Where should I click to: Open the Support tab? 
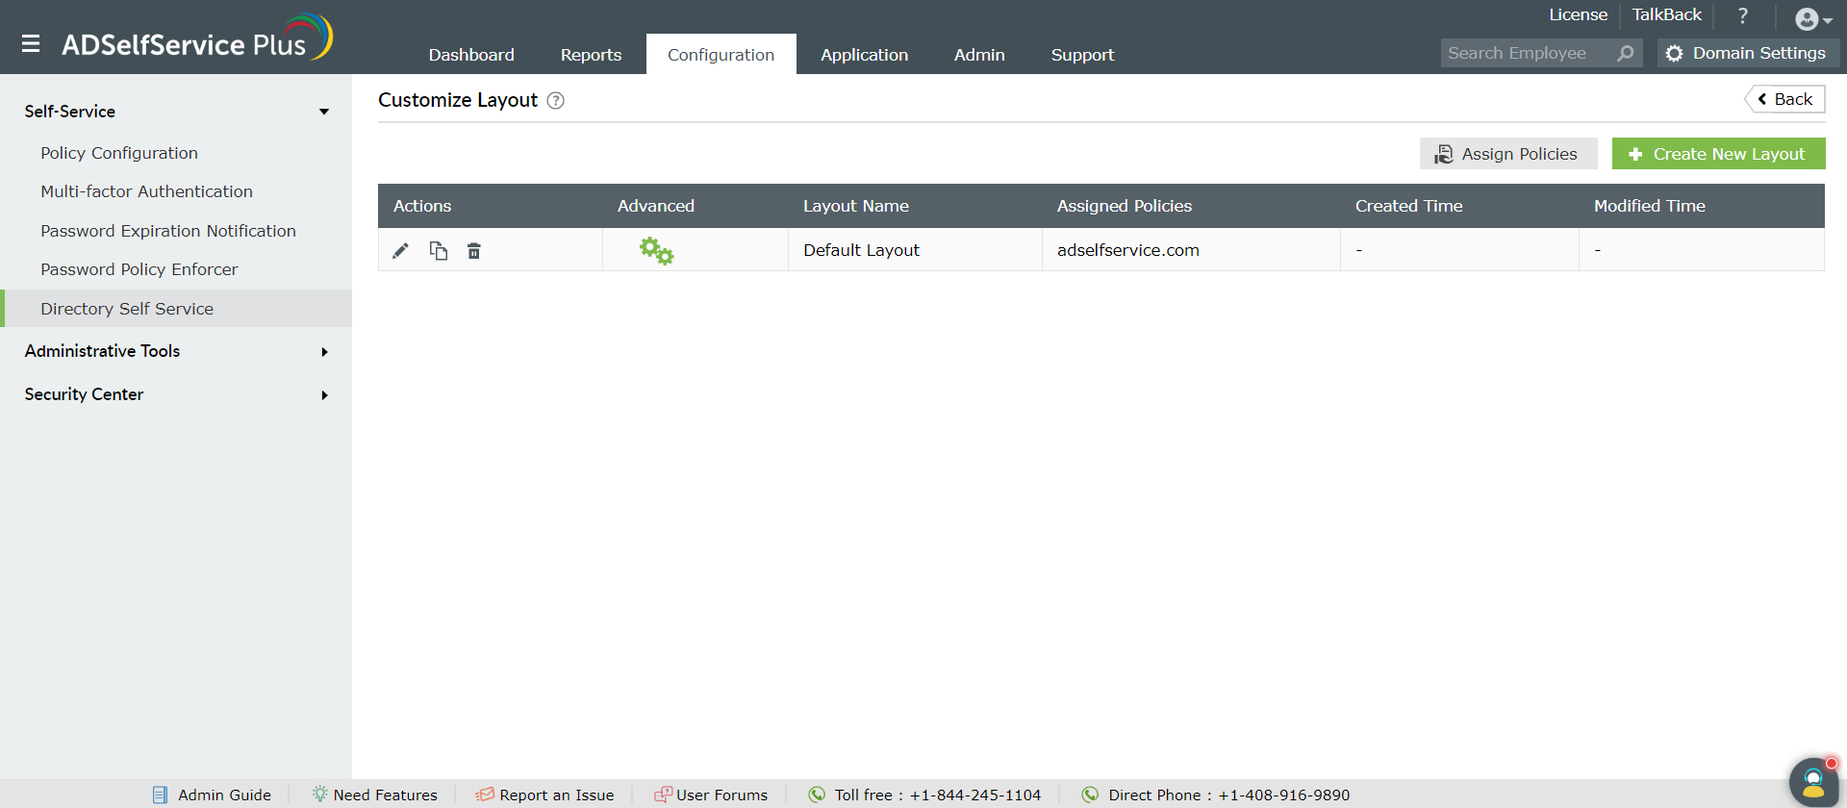click(x=1082, y=55)
